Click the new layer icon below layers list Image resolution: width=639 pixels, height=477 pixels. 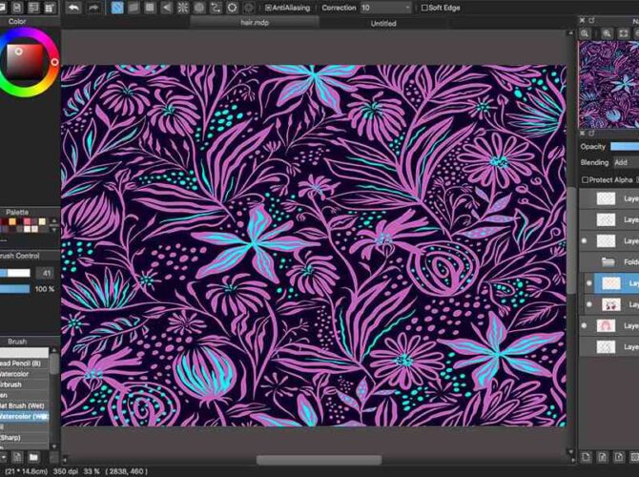coord(586,457)
